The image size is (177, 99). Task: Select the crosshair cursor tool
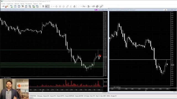coord(52,6)
